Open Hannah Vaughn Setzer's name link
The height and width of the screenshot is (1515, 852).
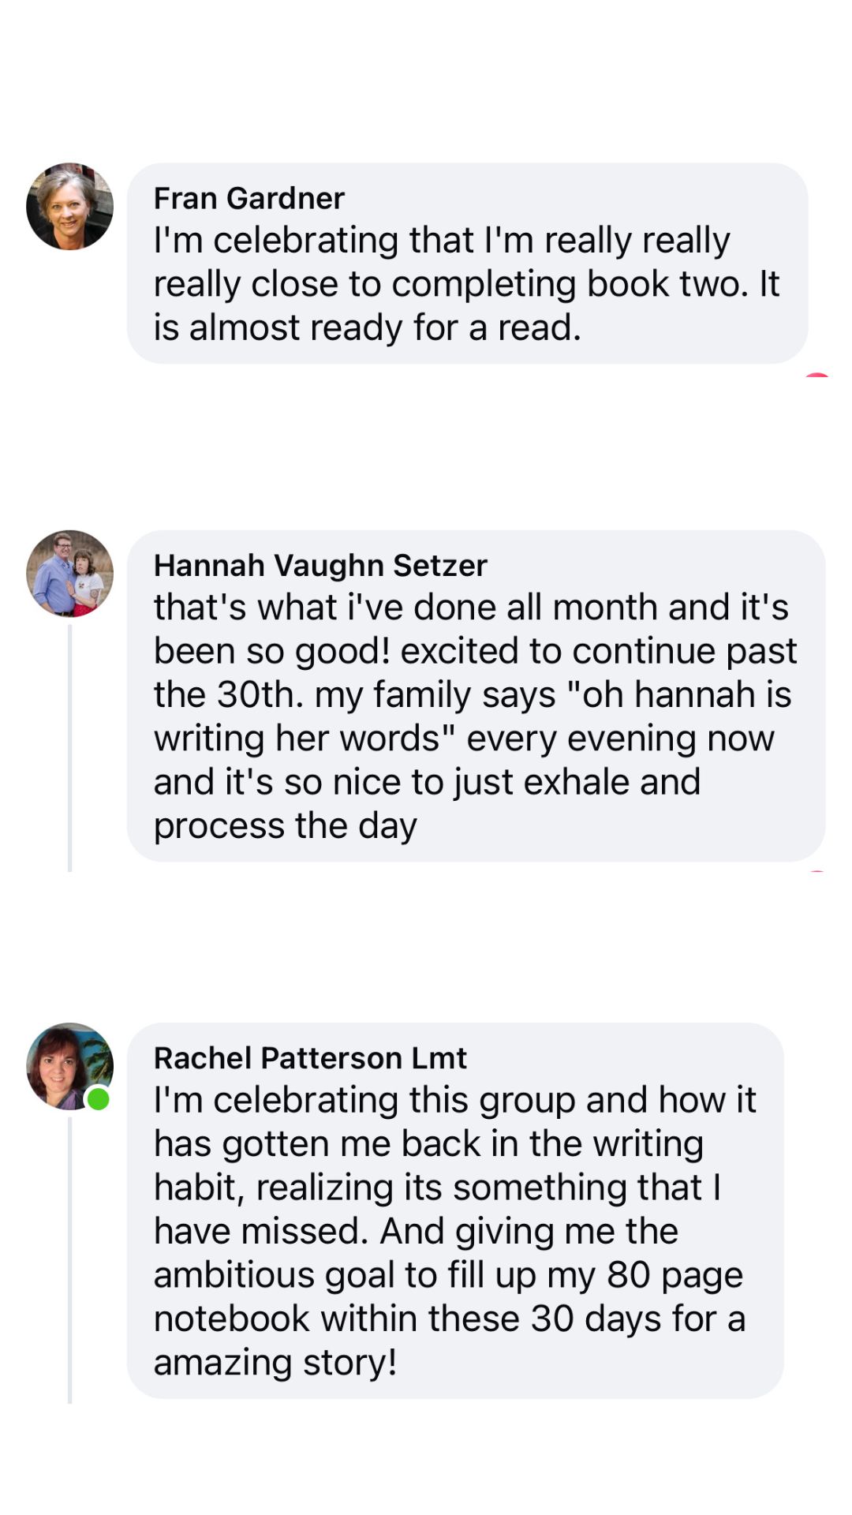[x=320, y=565]
